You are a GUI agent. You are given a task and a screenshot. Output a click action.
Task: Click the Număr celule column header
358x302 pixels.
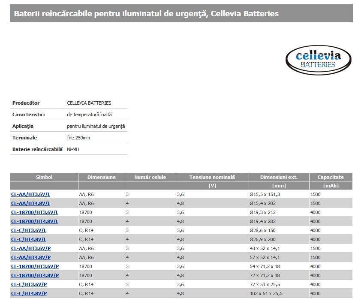click(x=150, y=177)
